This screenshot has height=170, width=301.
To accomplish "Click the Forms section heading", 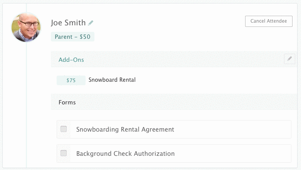I will [67, 102].
